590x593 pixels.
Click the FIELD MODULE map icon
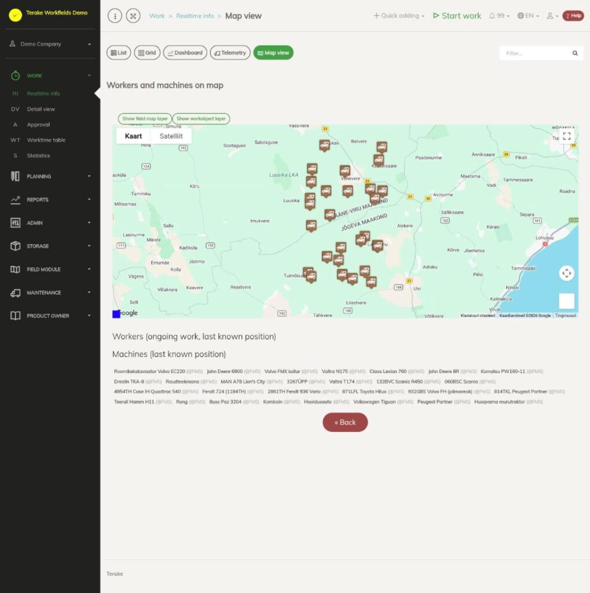point(15,269)
